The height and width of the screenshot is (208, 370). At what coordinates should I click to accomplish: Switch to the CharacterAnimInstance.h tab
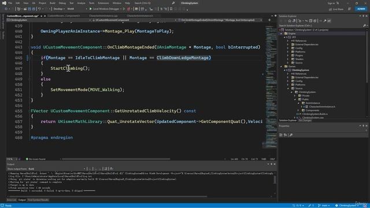pos(140,16)
